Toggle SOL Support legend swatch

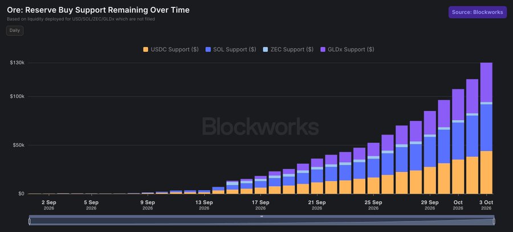tap(208, 50)
